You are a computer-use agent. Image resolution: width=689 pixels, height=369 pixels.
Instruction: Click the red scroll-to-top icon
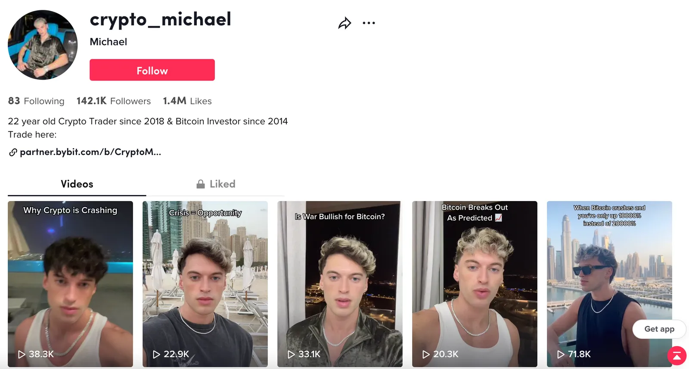point(677,356)
